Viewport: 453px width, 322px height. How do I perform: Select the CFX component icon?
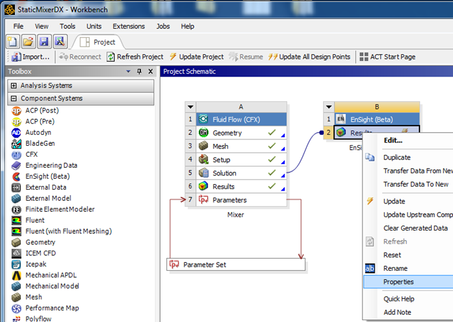tap(16, 154)
